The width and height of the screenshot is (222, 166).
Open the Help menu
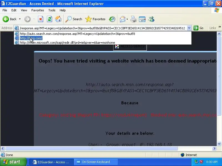pyautogui.click(x=63, y=10)
